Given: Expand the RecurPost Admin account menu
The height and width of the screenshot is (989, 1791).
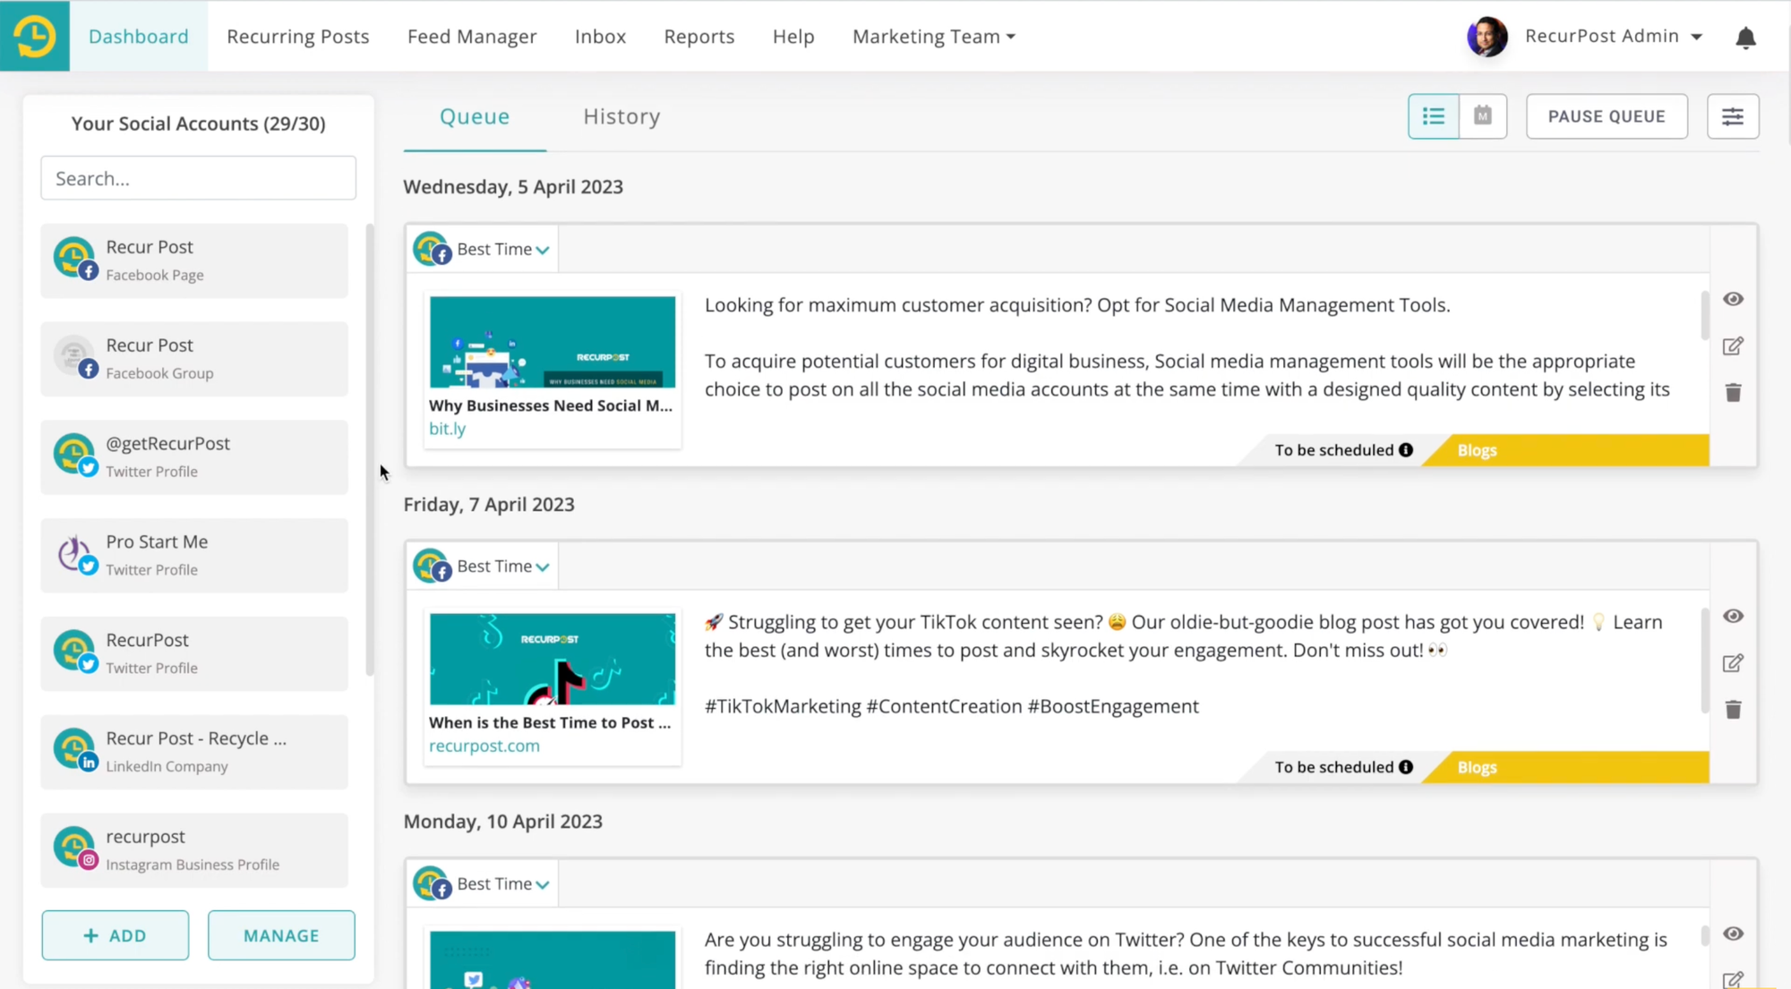Looking at the screenshot, I should tap(1612, 37).
